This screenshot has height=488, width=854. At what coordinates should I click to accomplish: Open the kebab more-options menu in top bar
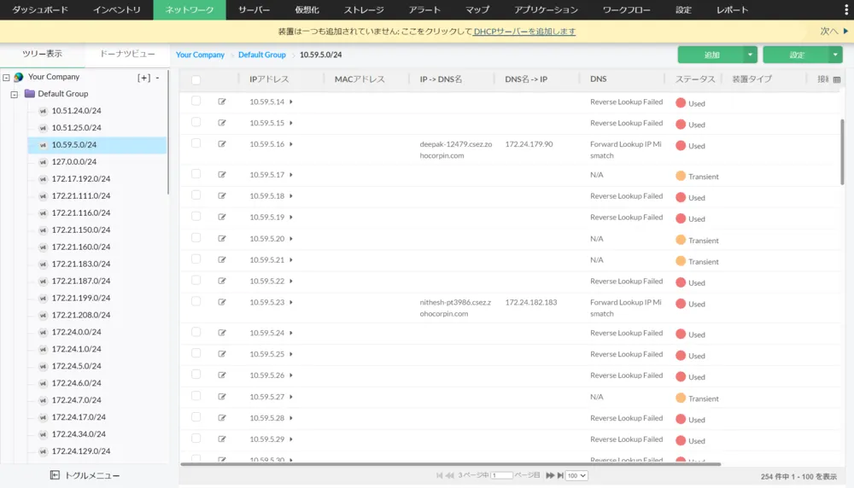(845, 9)
